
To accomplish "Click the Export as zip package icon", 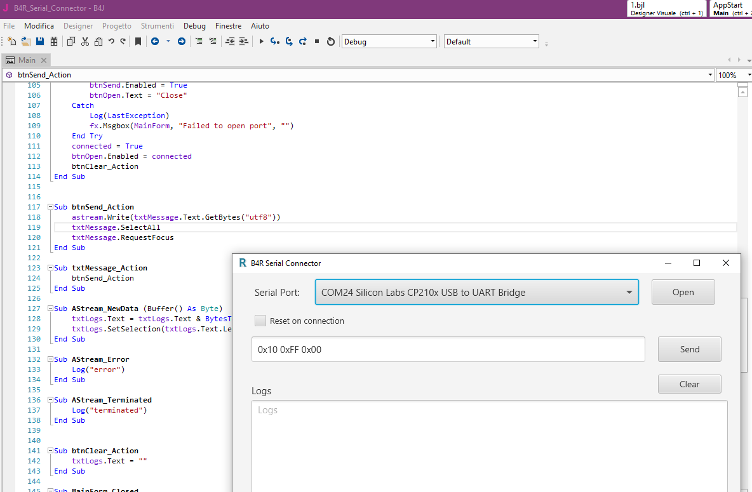I will click(x=54, y=42).
